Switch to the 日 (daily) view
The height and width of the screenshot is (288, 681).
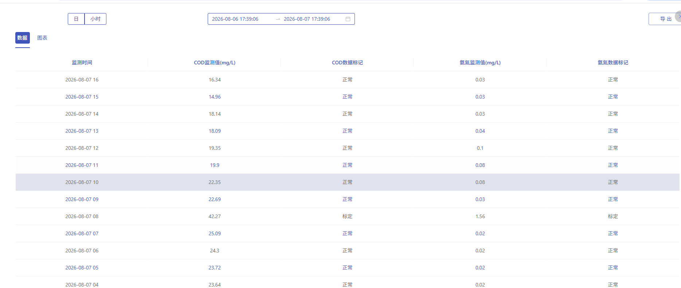76,19
